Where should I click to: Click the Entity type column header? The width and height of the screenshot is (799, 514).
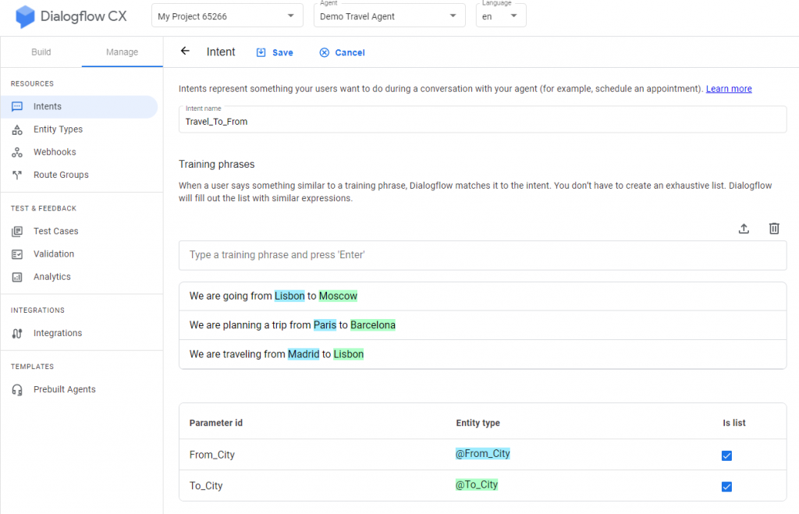(x=478, y=423)
